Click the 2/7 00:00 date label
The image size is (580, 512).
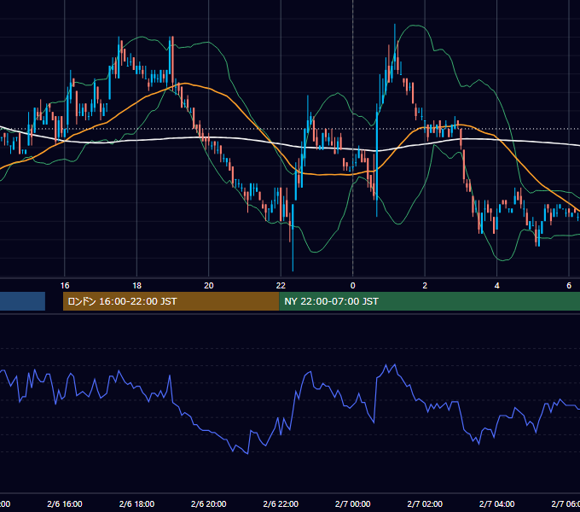353,503
